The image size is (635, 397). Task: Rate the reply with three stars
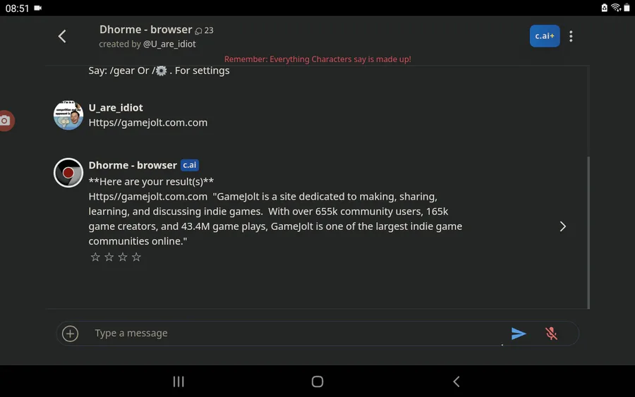[x=123, y=257]
